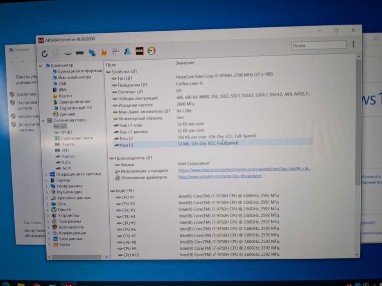Click the Chrome icon in the taskbar
382x286 pixels.
(36, 284)
